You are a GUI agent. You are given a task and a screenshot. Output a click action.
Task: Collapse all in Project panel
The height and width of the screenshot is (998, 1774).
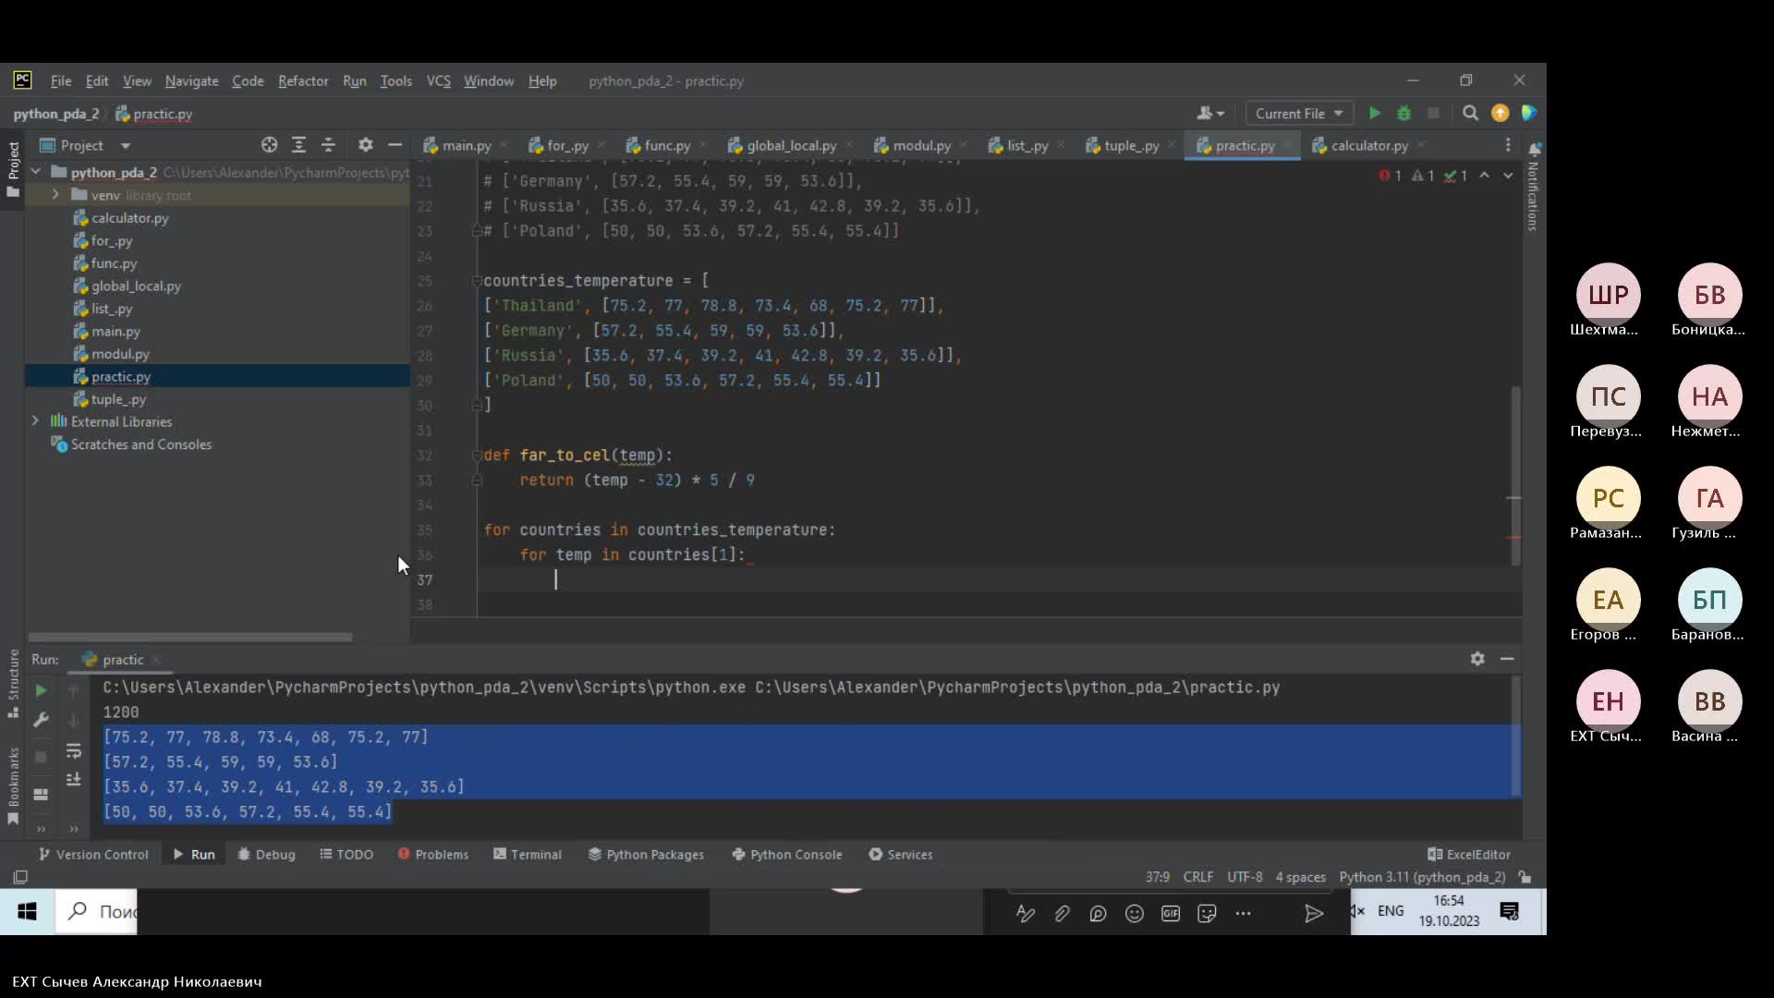(x=328, y=145)
